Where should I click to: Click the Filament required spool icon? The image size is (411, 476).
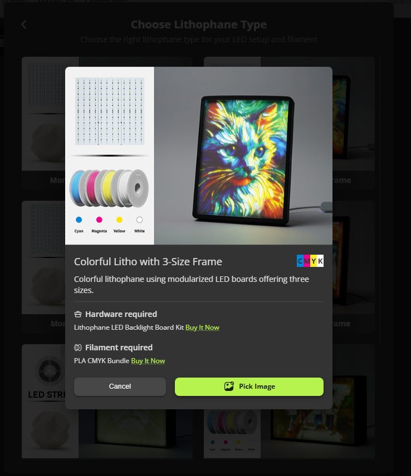[x=78, y=348]
